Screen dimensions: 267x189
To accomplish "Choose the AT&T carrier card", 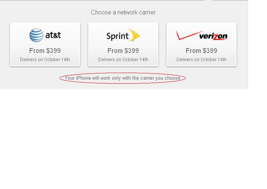I will click(45, 44).
